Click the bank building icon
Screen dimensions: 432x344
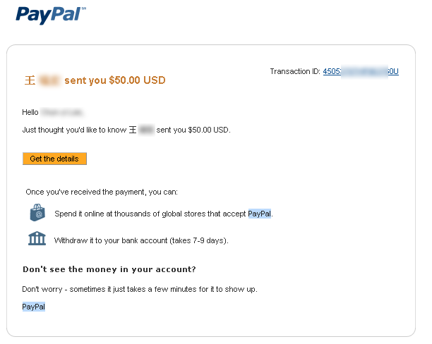pyautogui.click(x=37, y=238)
